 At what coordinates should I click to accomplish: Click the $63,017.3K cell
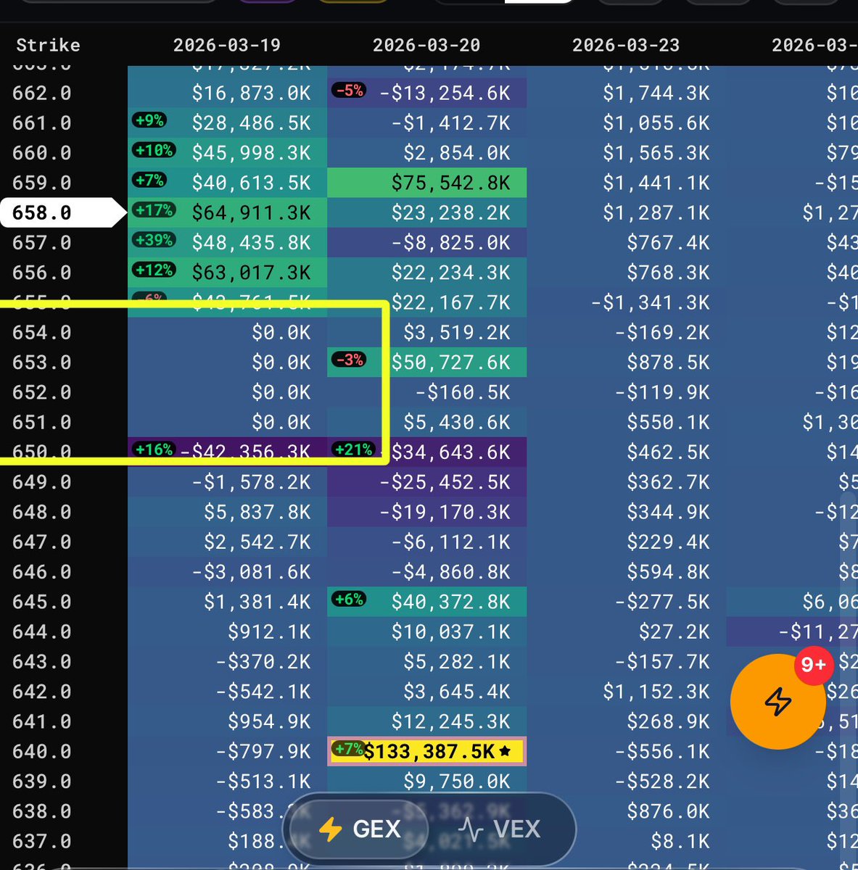tap(228, 273)
